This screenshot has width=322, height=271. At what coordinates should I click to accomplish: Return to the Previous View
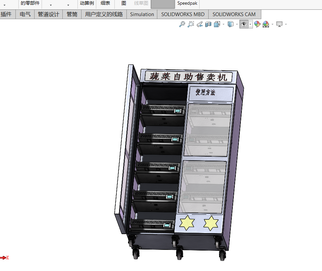[200, 24]
